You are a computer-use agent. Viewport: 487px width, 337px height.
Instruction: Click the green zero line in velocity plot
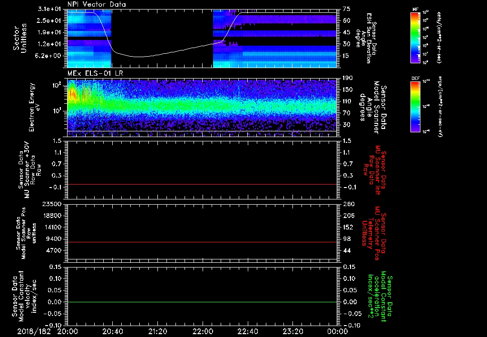pos(202,302)
